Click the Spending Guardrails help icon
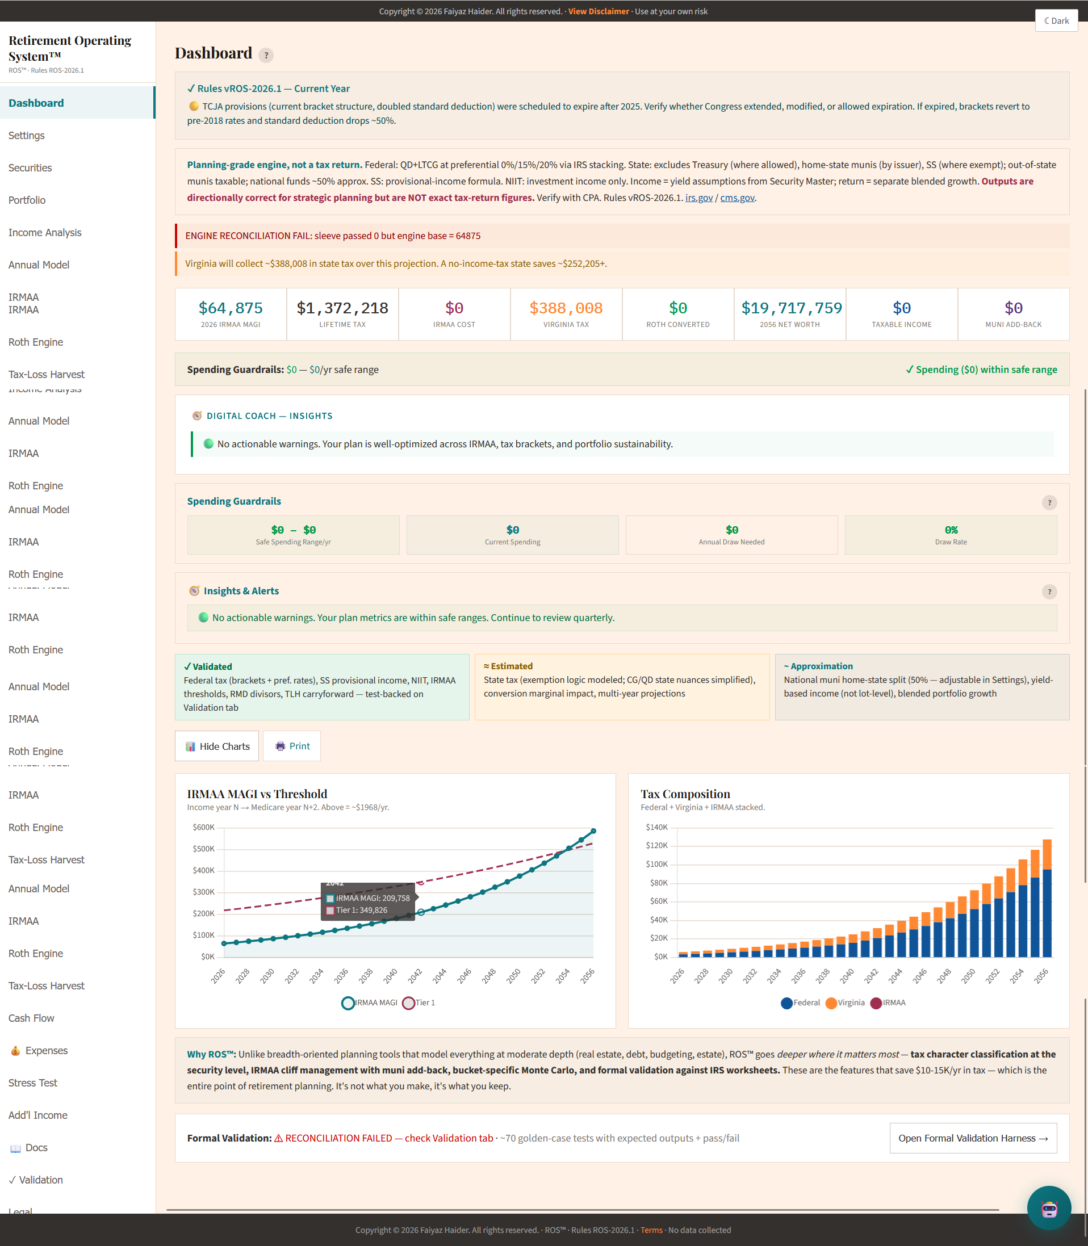 (1049, 502)
